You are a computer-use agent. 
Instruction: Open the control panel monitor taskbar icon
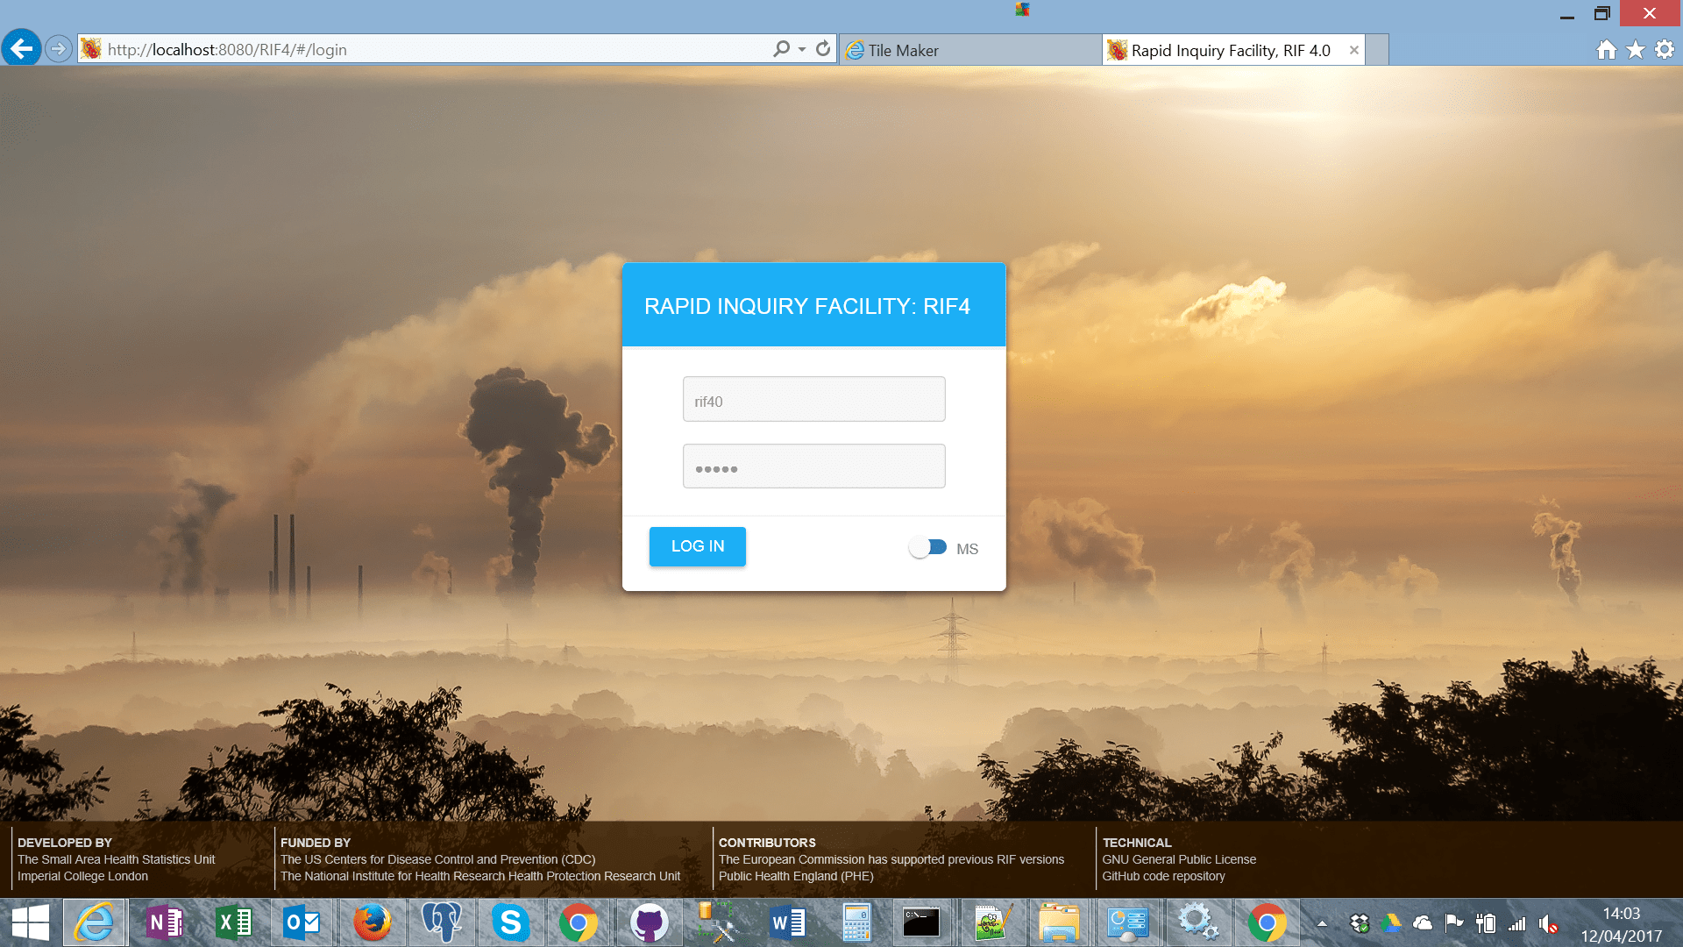[x=1127, y=922]
